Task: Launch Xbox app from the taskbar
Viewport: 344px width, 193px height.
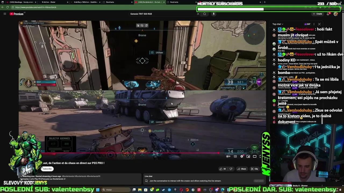Action: 152,190
